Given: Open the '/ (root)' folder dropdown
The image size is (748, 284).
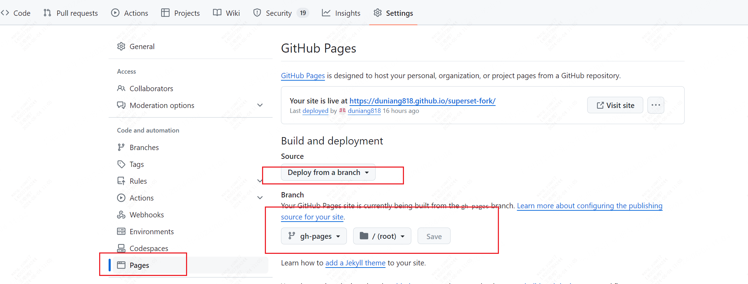Looking at the screenshot, I should click(382, 236).
